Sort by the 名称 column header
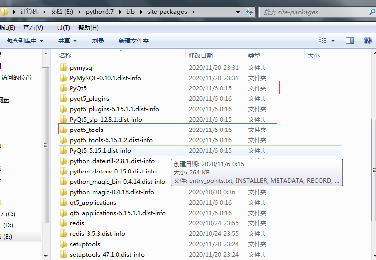The height and width of the screenshot is (260, 376). click(x=65, y=55)
